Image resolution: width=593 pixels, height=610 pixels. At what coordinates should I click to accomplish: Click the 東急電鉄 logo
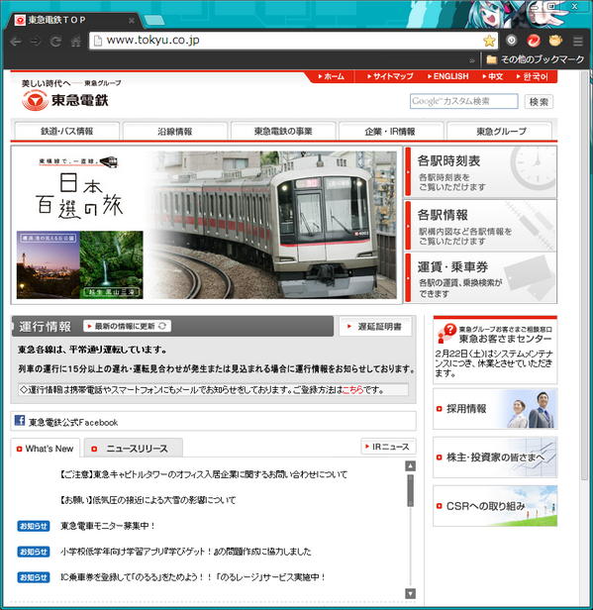[65, 100]
